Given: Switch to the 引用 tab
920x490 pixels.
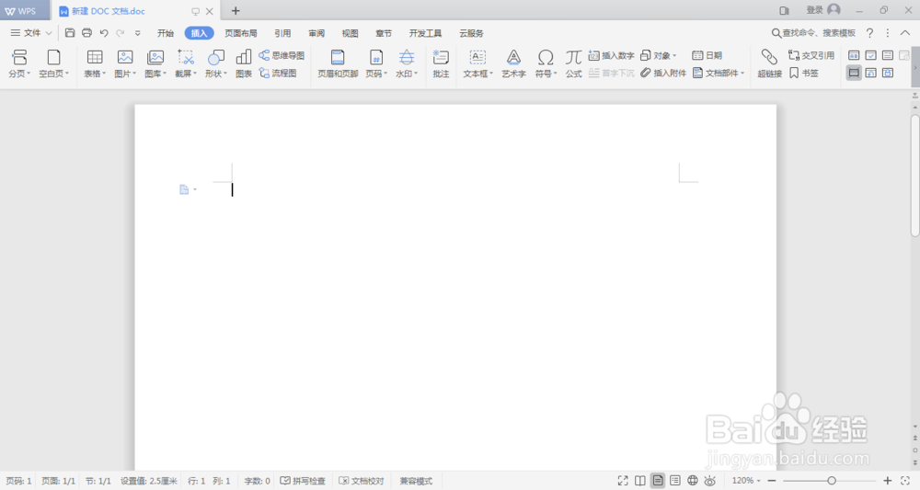Looking at the screenshot, I should point(282,33).
